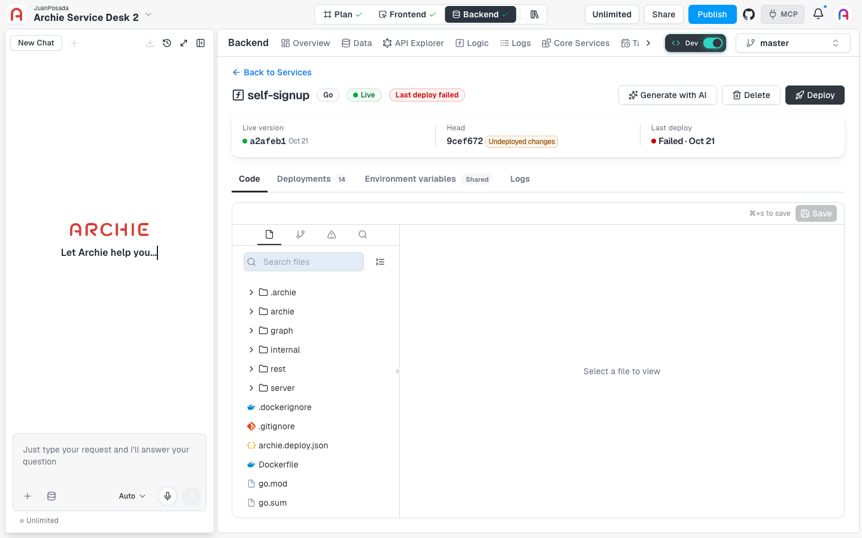Open the Core Services section
Image resolution: width=862 pixels, height=538 pixels.
point(576,43)
